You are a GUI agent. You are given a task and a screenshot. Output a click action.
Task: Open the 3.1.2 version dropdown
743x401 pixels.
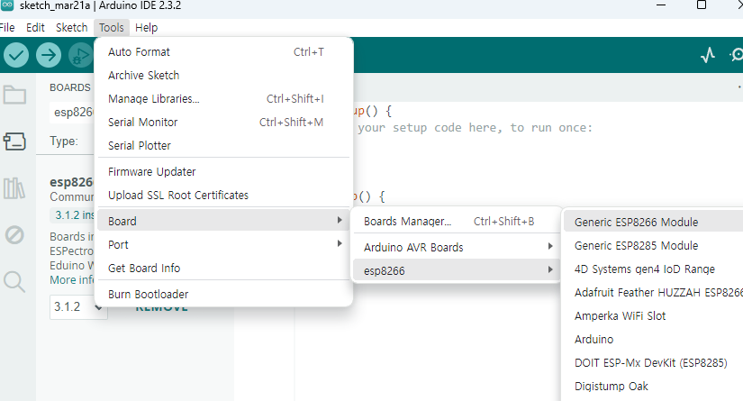click(x=78, y=307)
